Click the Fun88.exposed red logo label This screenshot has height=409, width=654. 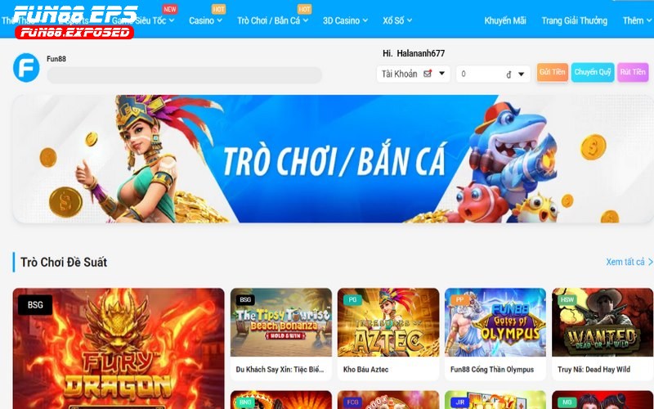tap(74, 32)
